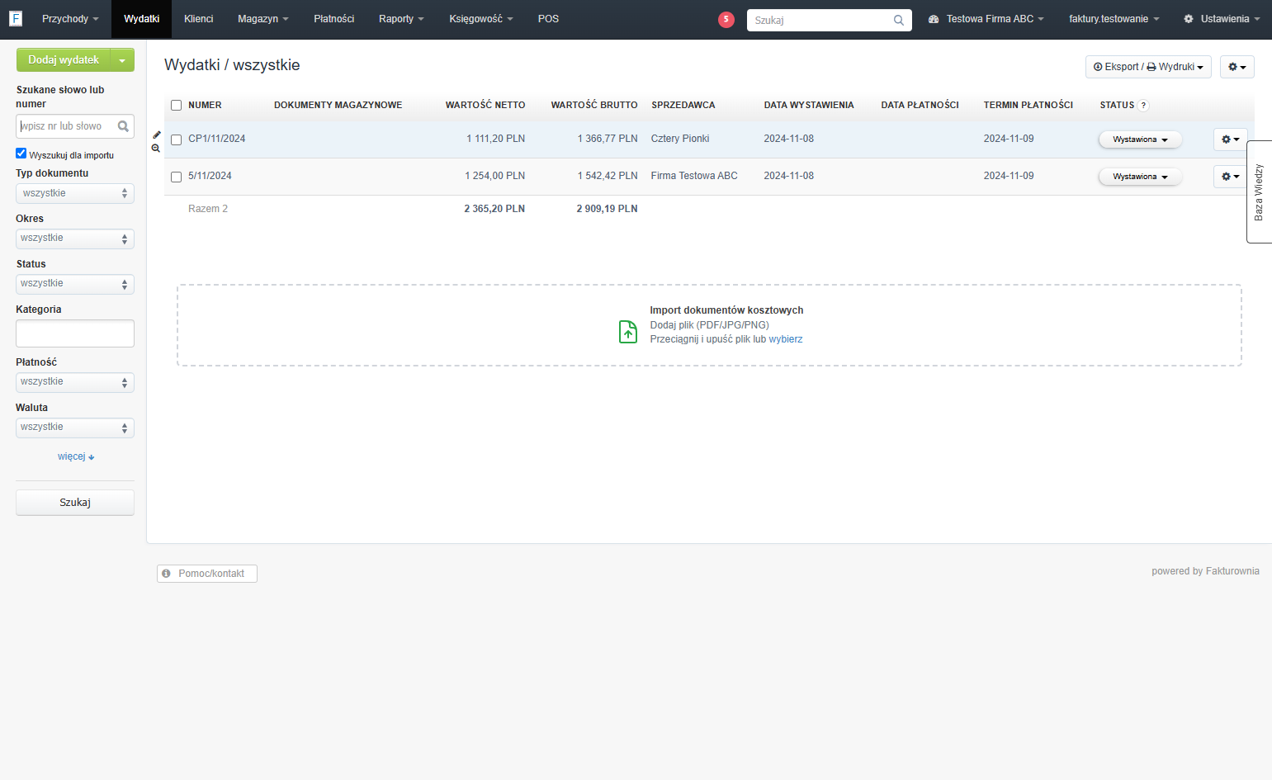Open Eksport / Wydruki menu
This screenshot has width=1272, height=780.
(1148, 67)
